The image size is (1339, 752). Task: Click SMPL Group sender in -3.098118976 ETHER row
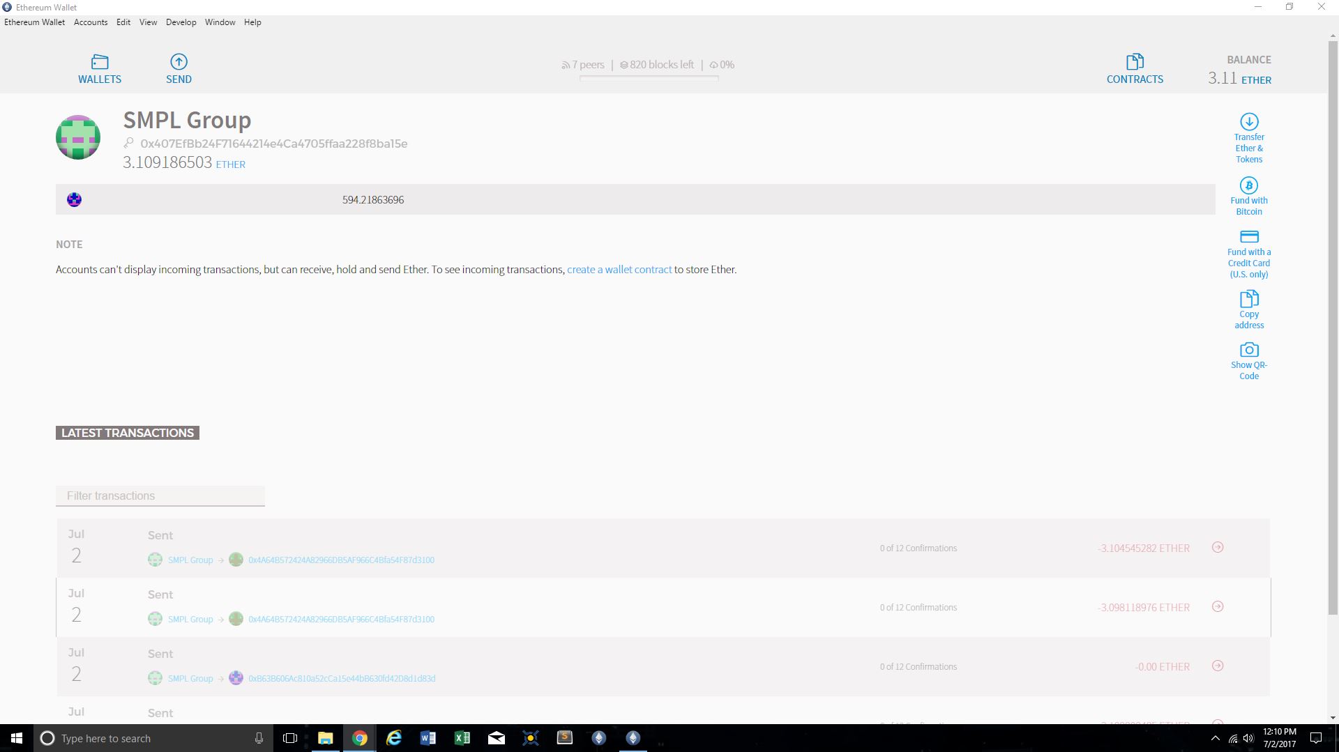pos(190,620)
